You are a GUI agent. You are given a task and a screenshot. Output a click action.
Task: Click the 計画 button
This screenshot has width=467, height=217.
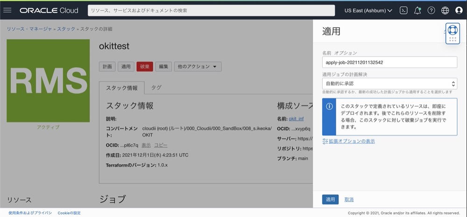[x=107, y=67]
